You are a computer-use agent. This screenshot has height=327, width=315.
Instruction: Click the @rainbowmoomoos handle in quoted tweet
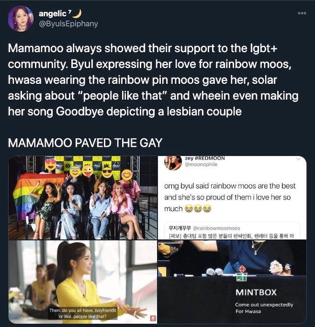217,229
